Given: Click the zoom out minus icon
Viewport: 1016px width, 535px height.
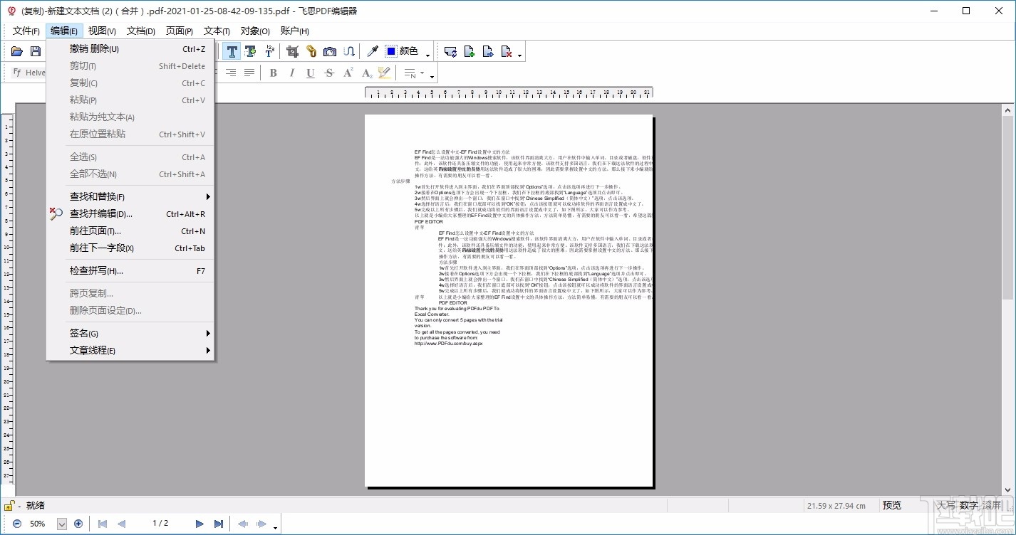Looking at the screenshot, I should point(17,524).
